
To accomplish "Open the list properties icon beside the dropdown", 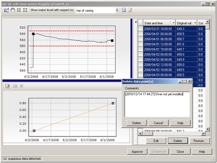I will 124,10.
